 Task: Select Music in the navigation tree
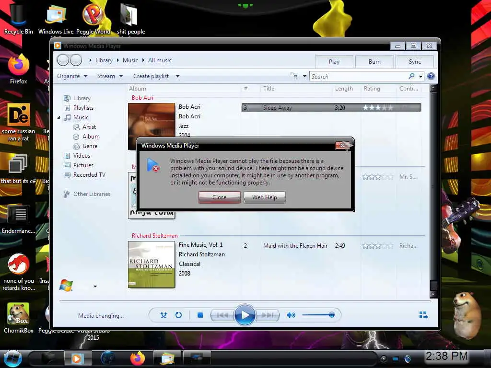(81, 117)
